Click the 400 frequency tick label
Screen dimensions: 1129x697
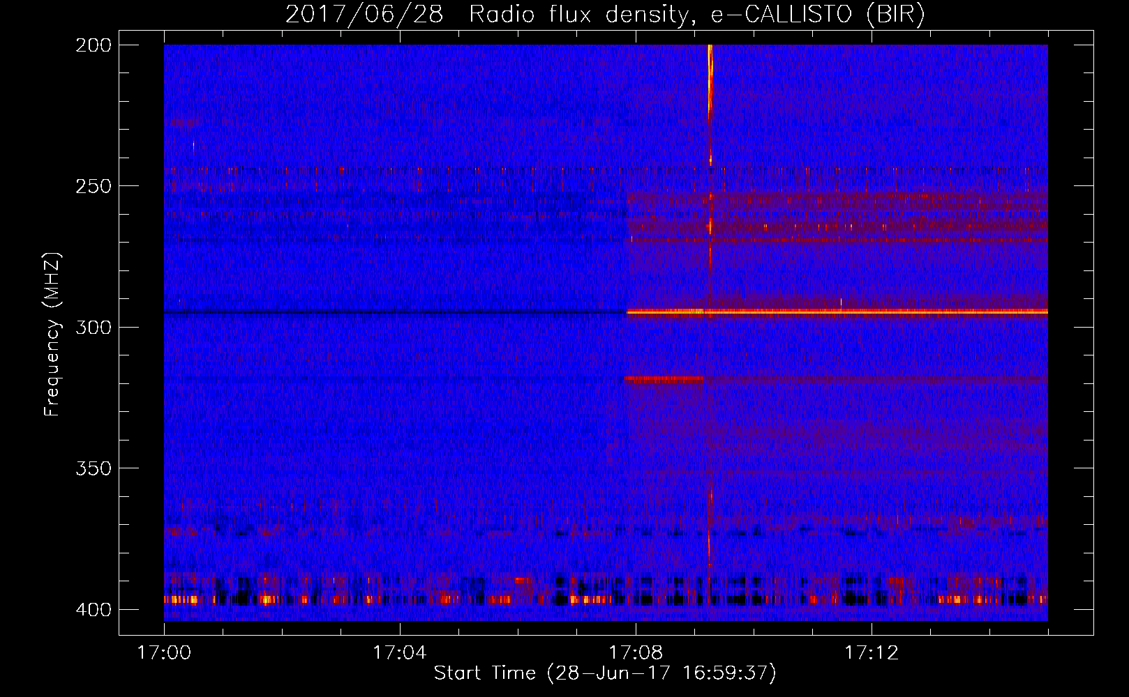click(x=93, y=609)
